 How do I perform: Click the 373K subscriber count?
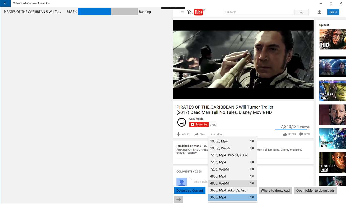coord(213,125)
